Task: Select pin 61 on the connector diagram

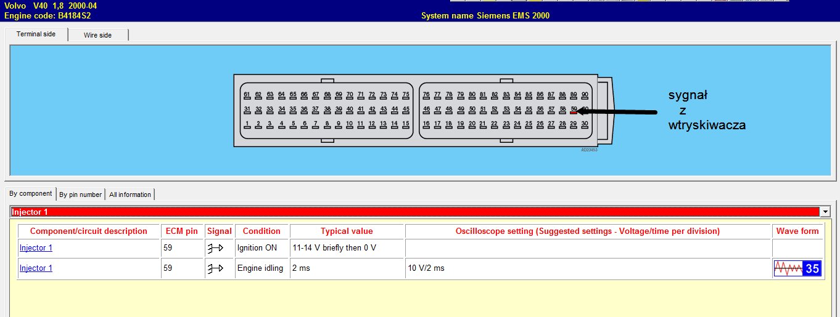Action: click(x=247, y=96)
